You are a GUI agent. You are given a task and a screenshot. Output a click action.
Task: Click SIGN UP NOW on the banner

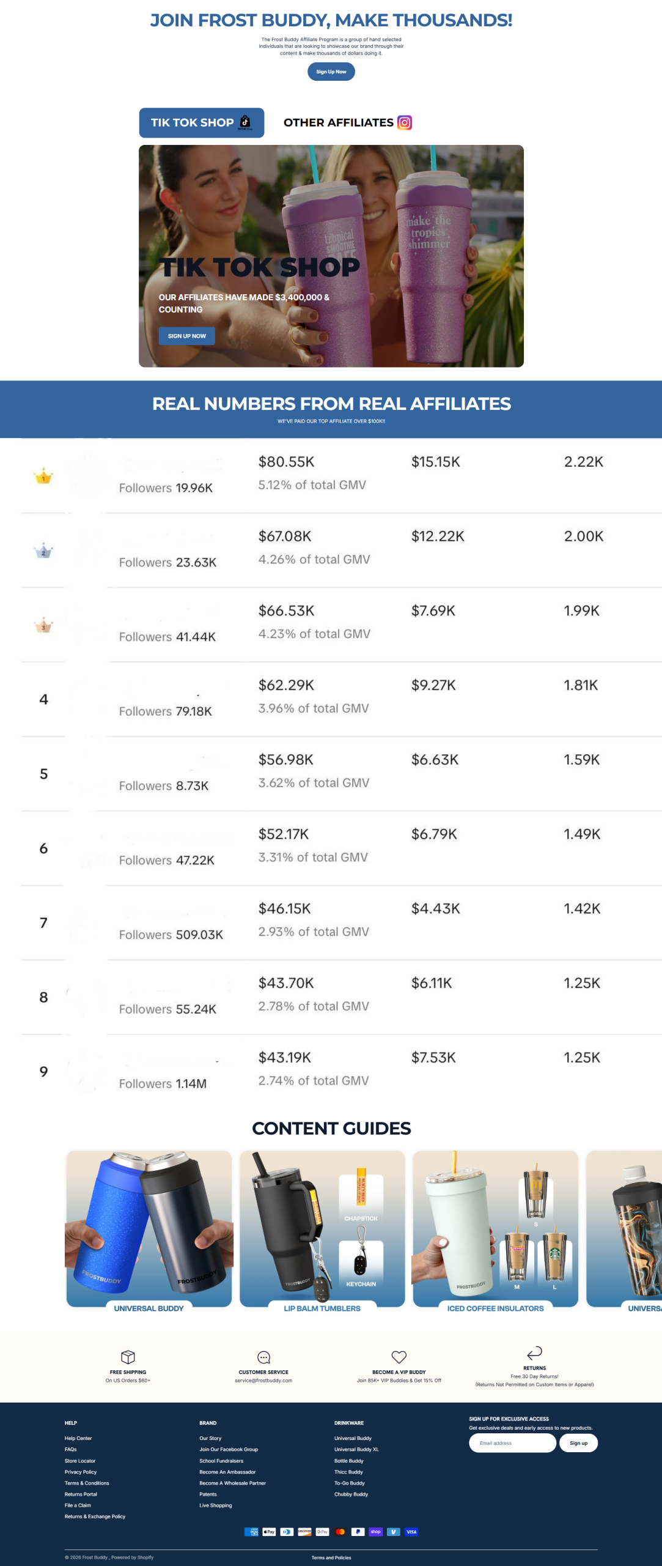(187, 336)
